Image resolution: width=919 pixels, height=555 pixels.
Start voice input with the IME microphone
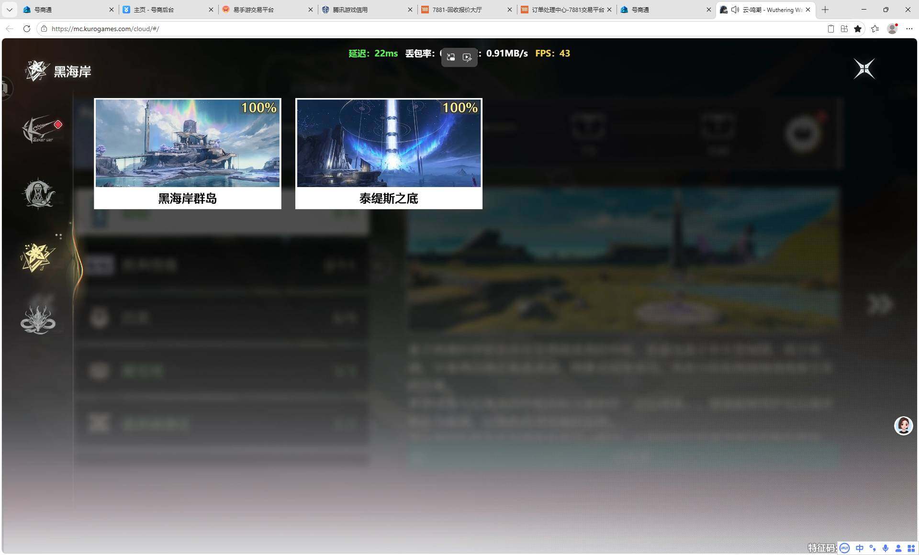885,548
